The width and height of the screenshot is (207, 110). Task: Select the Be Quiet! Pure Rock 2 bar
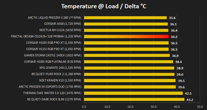click(x=129, y=74)
